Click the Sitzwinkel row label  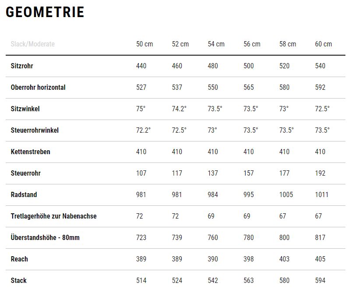[x=25, y=109]
